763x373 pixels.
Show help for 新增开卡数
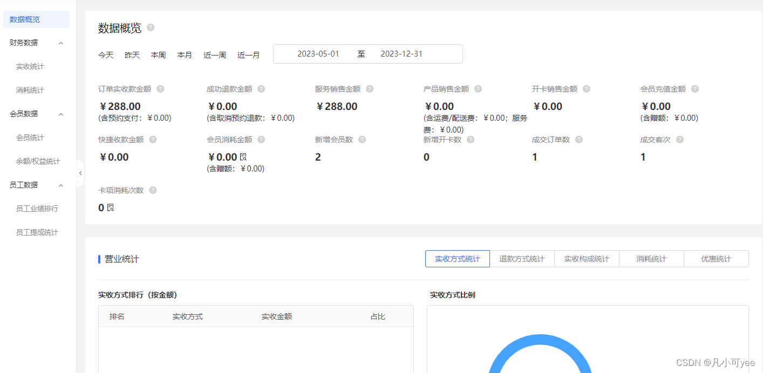[471, 140]
